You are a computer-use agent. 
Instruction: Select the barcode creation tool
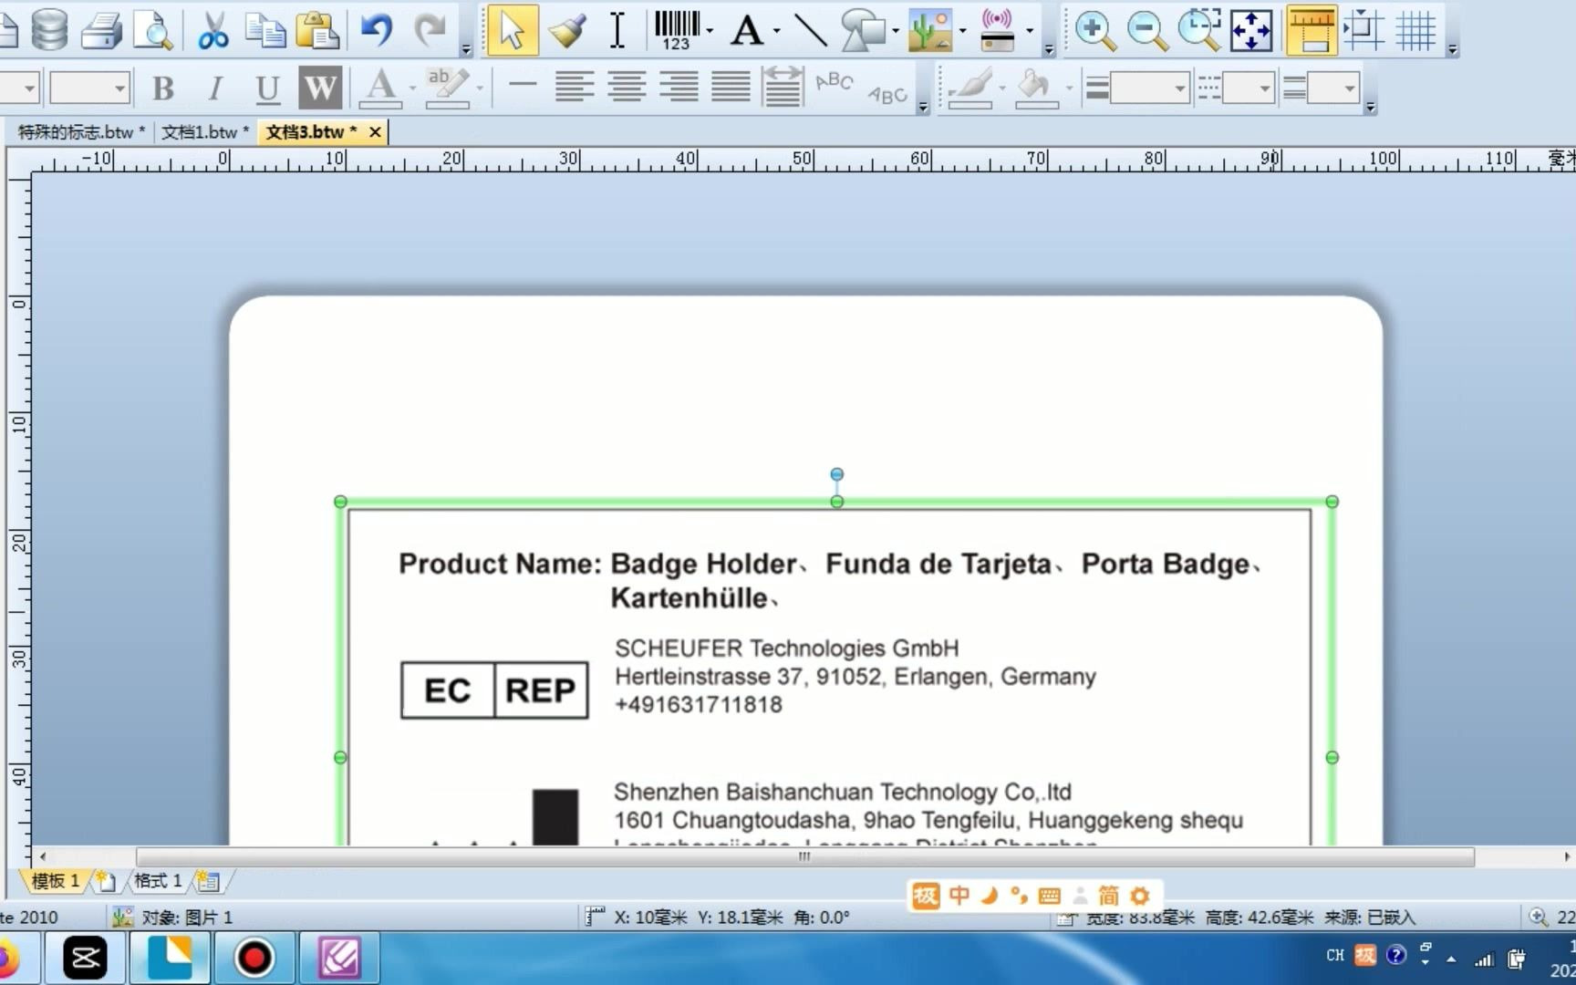coord(677,30)
